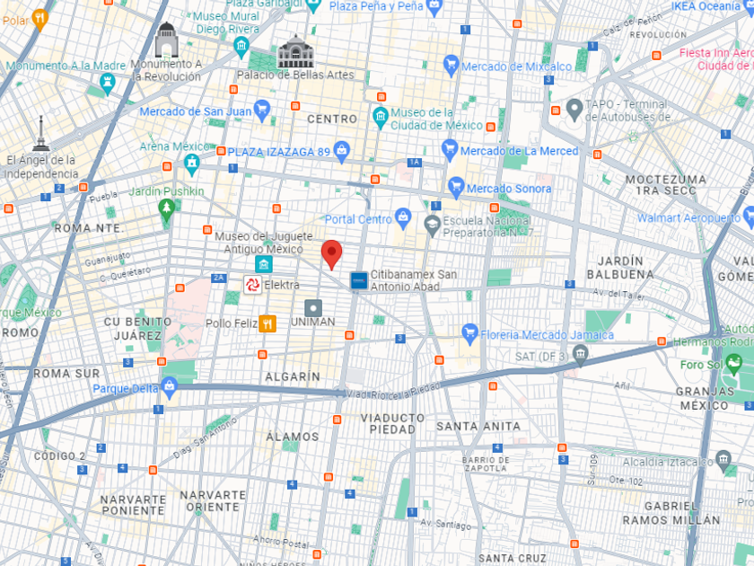Click Parque Delta shopping bag icon

click(x=170, y=388)
